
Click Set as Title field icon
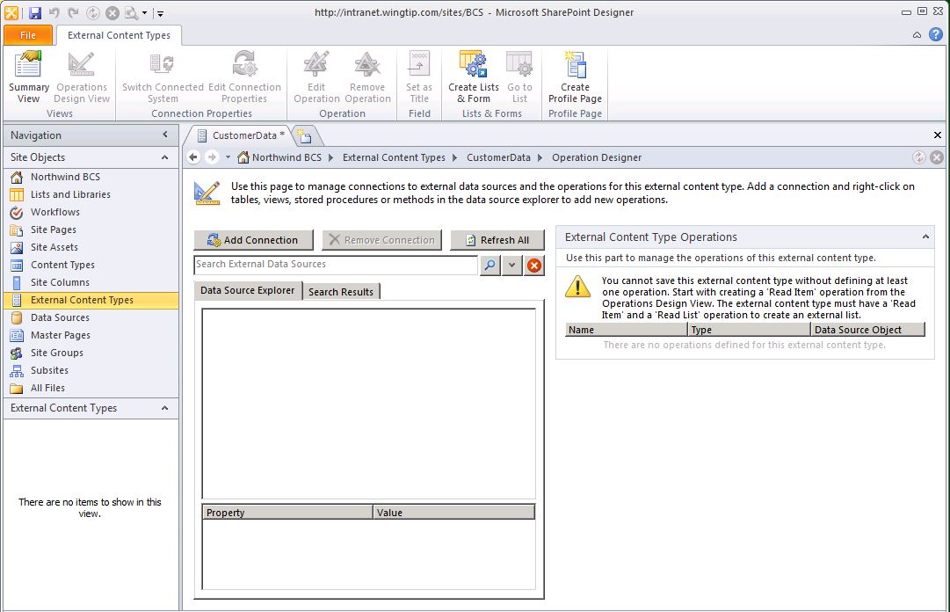[x=418, y=77]
